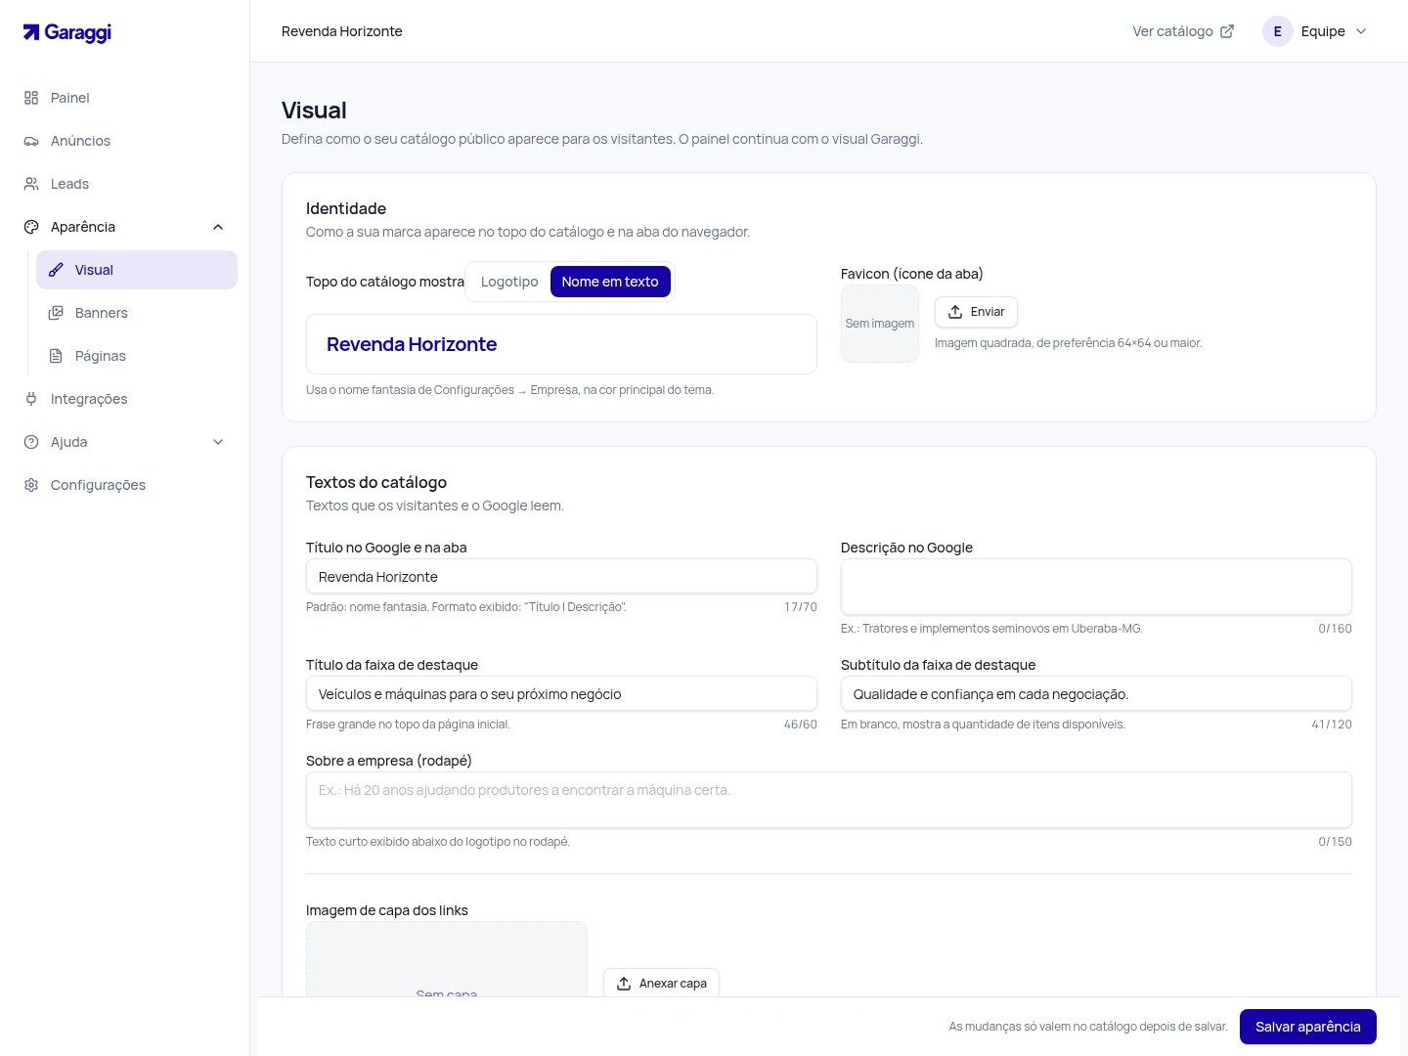Click the Sem capa cover image placeholder

coord(447,960)
